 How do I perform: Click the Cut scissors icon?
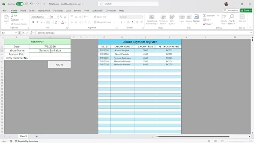(12, 16)
